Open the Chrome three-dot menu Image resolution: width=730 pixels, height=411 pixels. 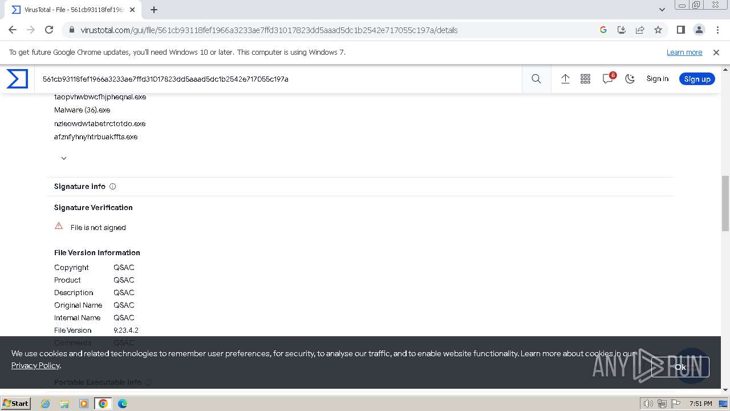(716, 30)
